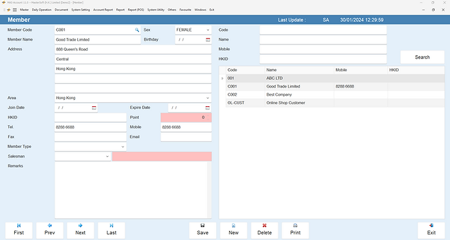The width and height of the screenshot is (450, 240).
Task: Go to Last member record
Action: 112,230
